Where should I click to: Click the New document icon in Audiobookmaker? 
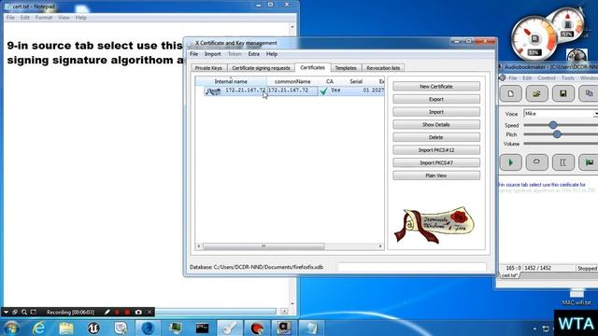(x=511, y=93)
